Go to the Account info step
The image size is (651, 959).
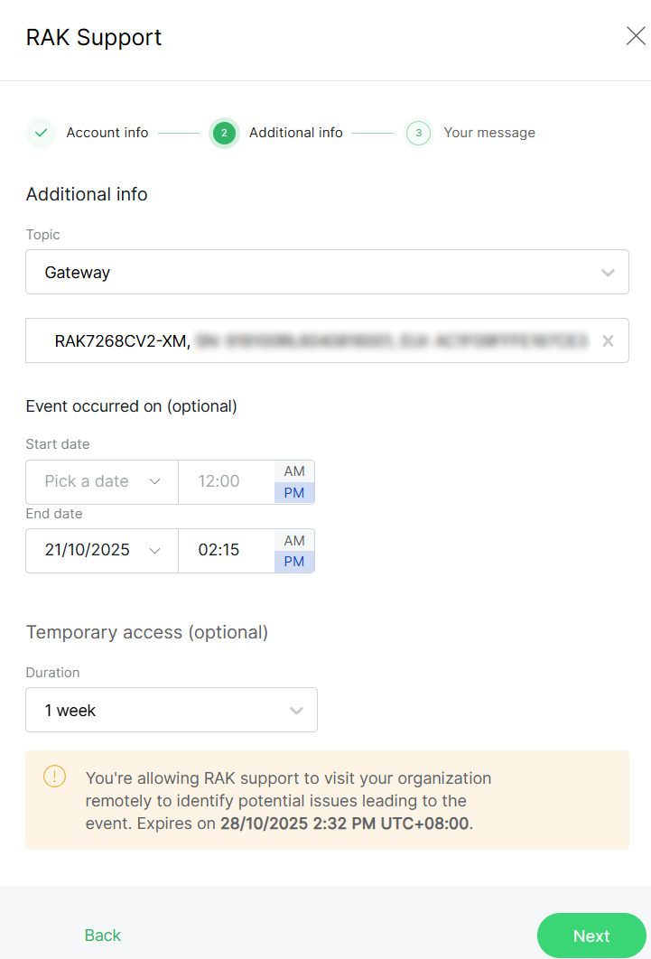107,133
